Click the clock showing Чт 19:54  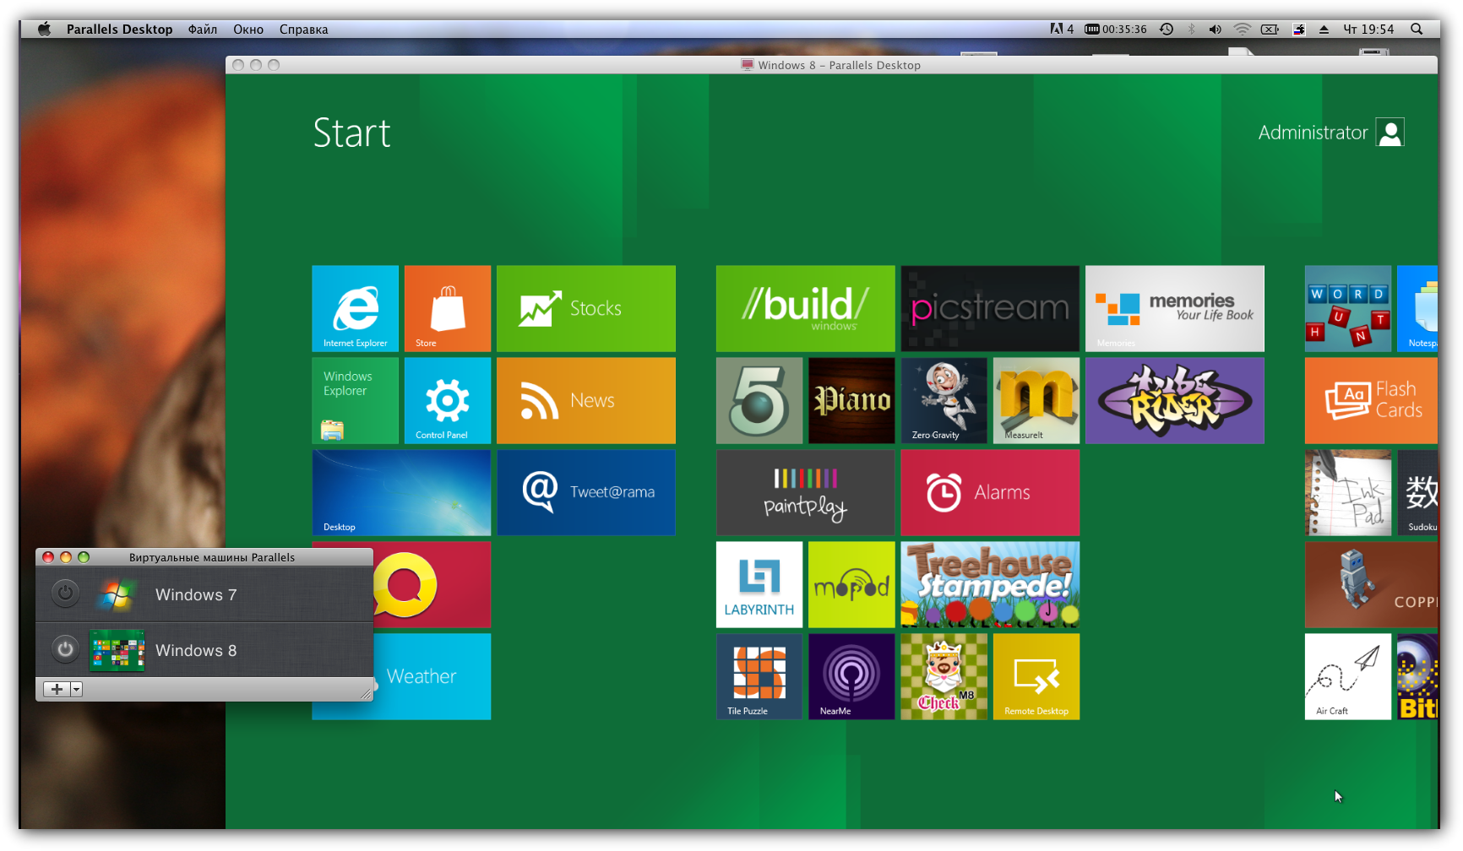[x=1368, y=29]
